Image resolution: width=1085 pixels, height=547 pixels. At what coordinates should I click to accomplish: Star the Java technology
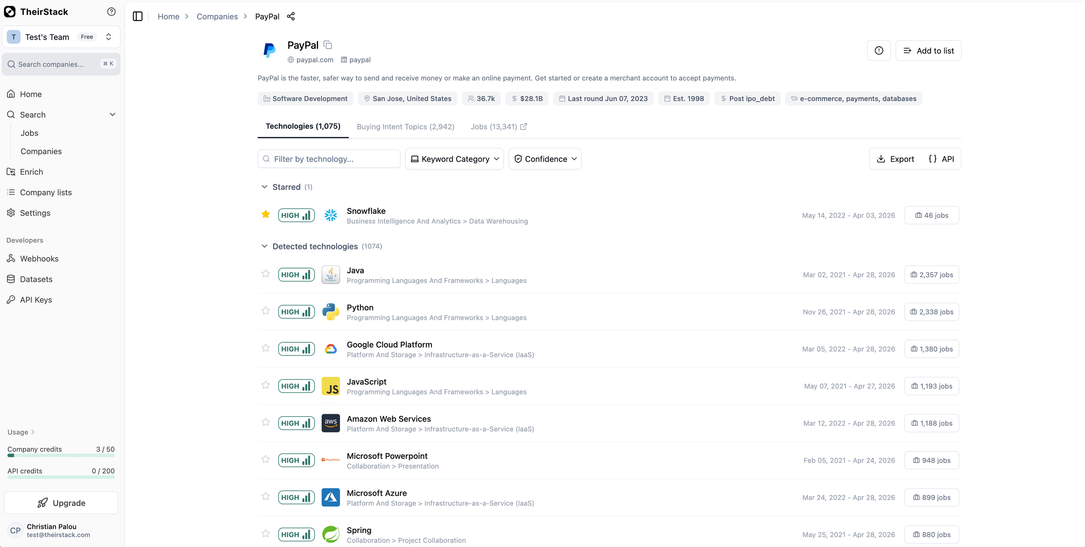coord(265,274)
